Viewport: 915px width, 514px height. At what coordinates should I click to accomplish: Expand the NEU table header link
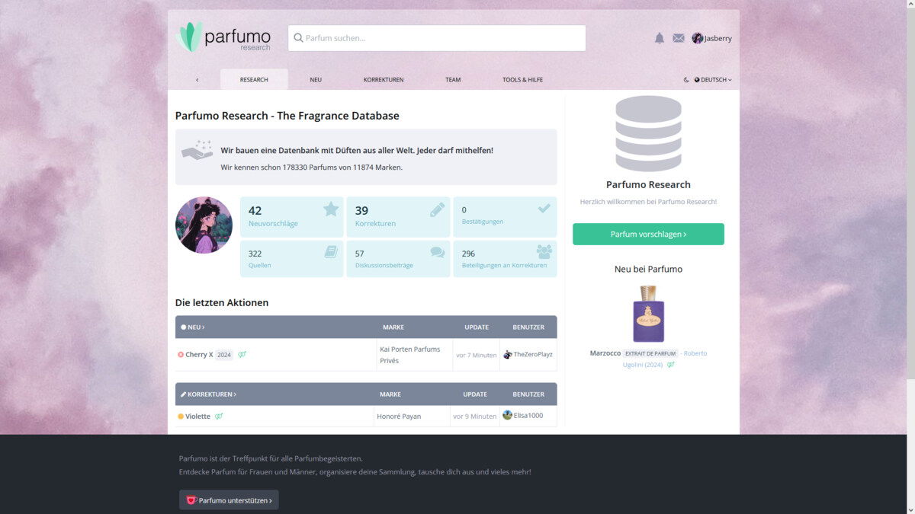(193, 327)
